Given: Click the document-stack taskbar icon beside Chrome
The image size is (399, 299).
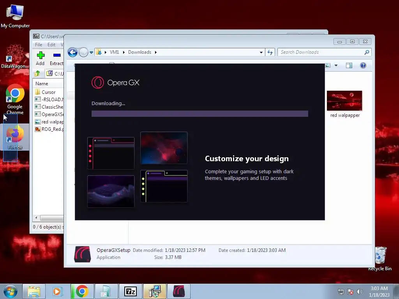Looking at the screenshot, I should point(106,291).
